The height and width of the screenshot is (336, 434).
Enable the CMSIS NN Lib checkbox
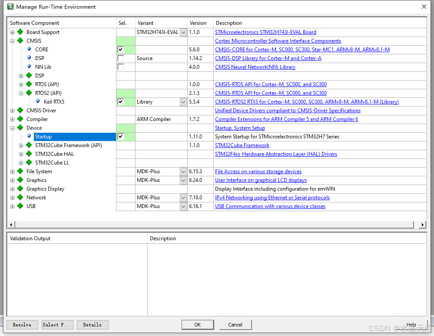120,67
